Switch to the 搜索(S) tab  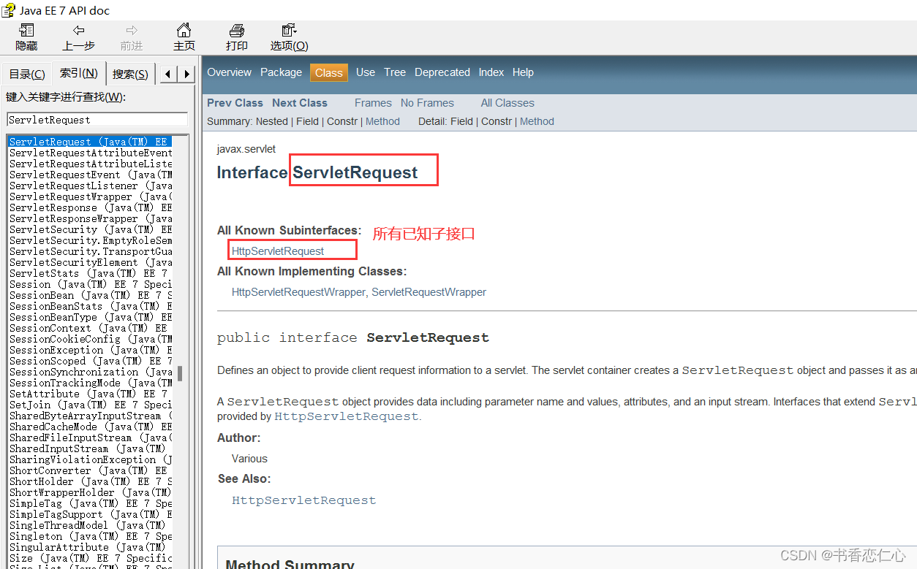click(129, 73)
